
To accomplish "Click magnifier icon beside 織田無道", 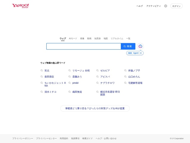I will pos(69,92).
